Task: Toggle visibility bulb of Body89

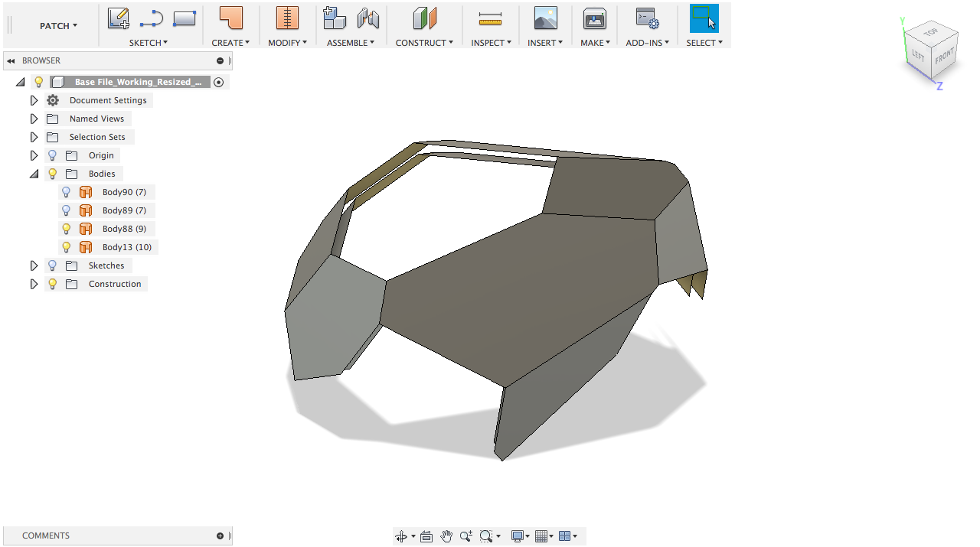Action: click(66, 210)
